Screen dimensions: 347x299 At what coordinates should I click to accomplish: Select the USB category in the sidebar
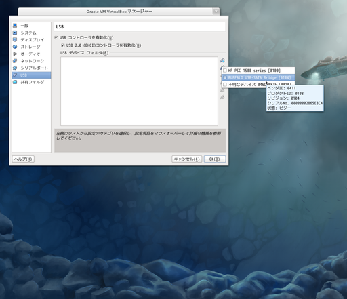[31, 75]
